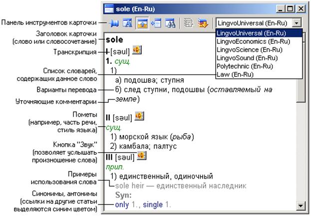Screen dimensions: 311x216
Task: Play sound for homonym III [səul]
Action: click(x=142, y=156)
